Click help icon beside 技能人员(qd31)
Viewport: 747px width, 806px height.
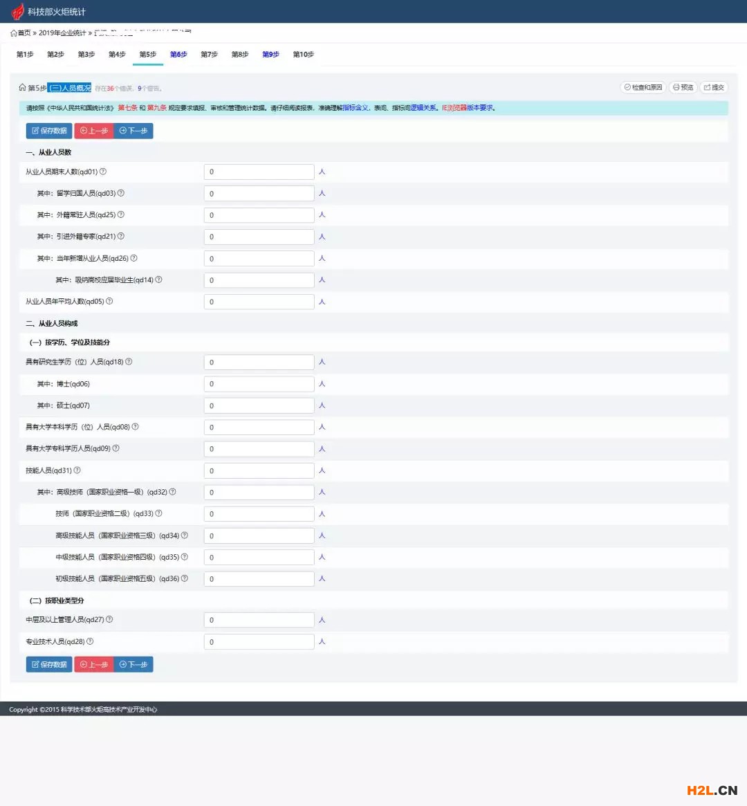click(77, 470)
